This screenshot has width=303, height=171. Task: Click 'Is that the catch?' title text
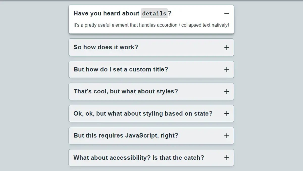tap(178, 158)
